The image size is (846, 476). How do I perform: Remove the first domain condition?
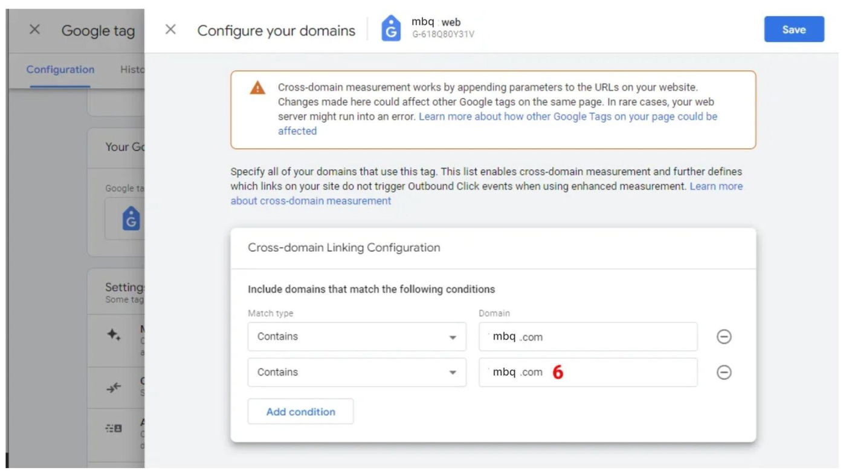tap(724, 337)
